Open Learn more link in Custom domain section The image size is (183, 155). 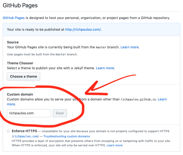(x=162, y=99)
